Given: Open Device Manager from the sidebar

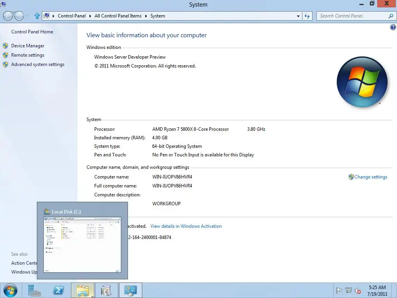Looking at the screenshot, I should click(28, 46).
